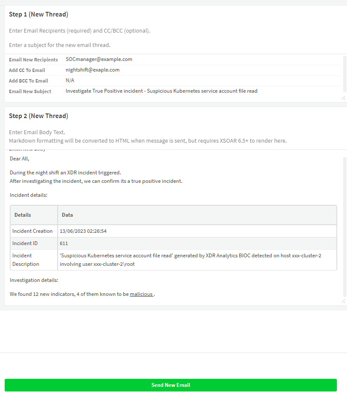Click the Dear All, greeting line
This screenshot has height=408, width=347.
pos(19,159)
